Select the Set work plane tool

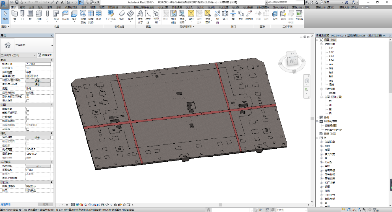(275, 16)
